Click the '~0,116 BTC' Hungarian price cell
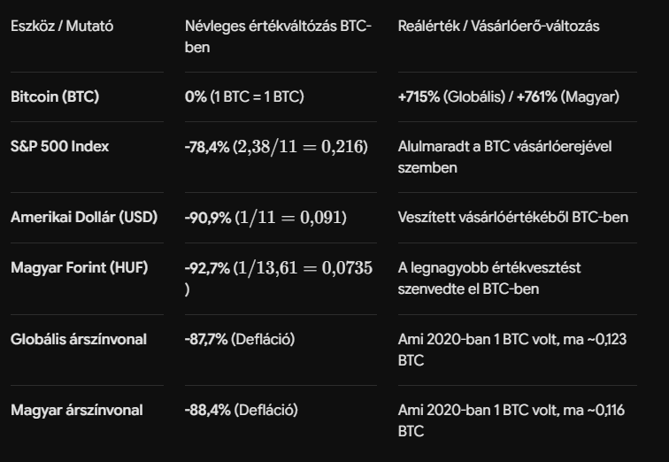669x462 pixels. click(x=511, y=420)
